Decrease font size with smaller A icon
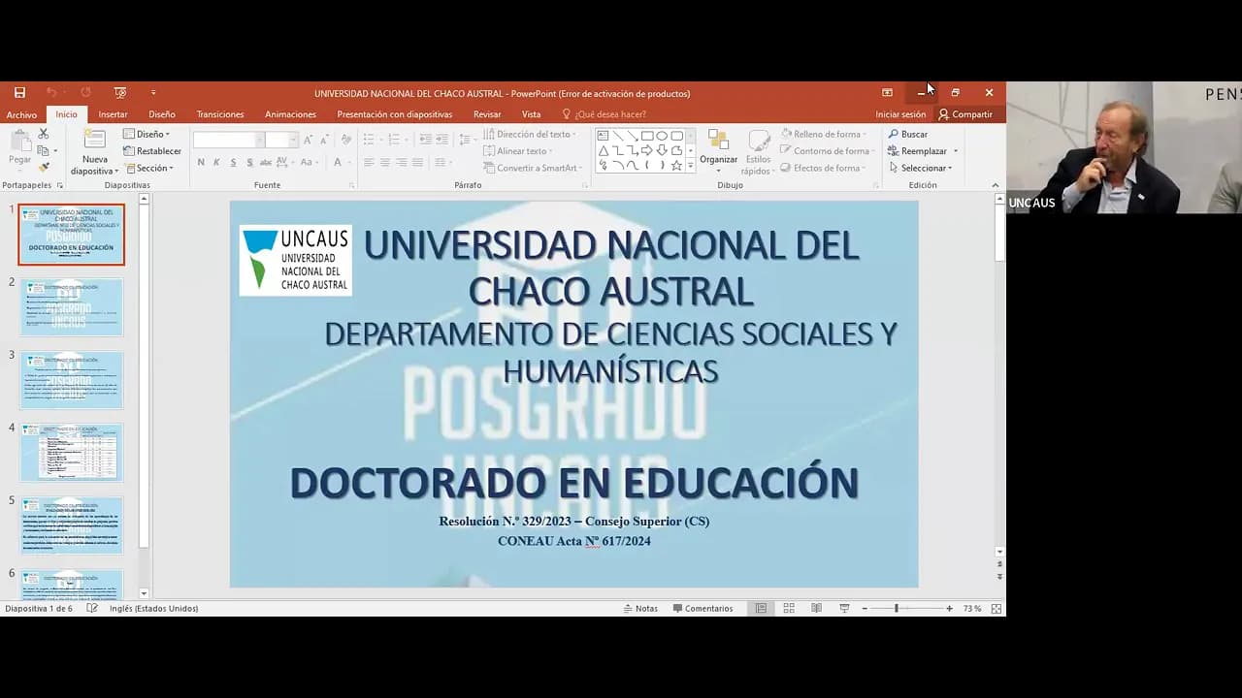Image resolution: width=1242 pixels, height=698 pixels. [323, 140]
